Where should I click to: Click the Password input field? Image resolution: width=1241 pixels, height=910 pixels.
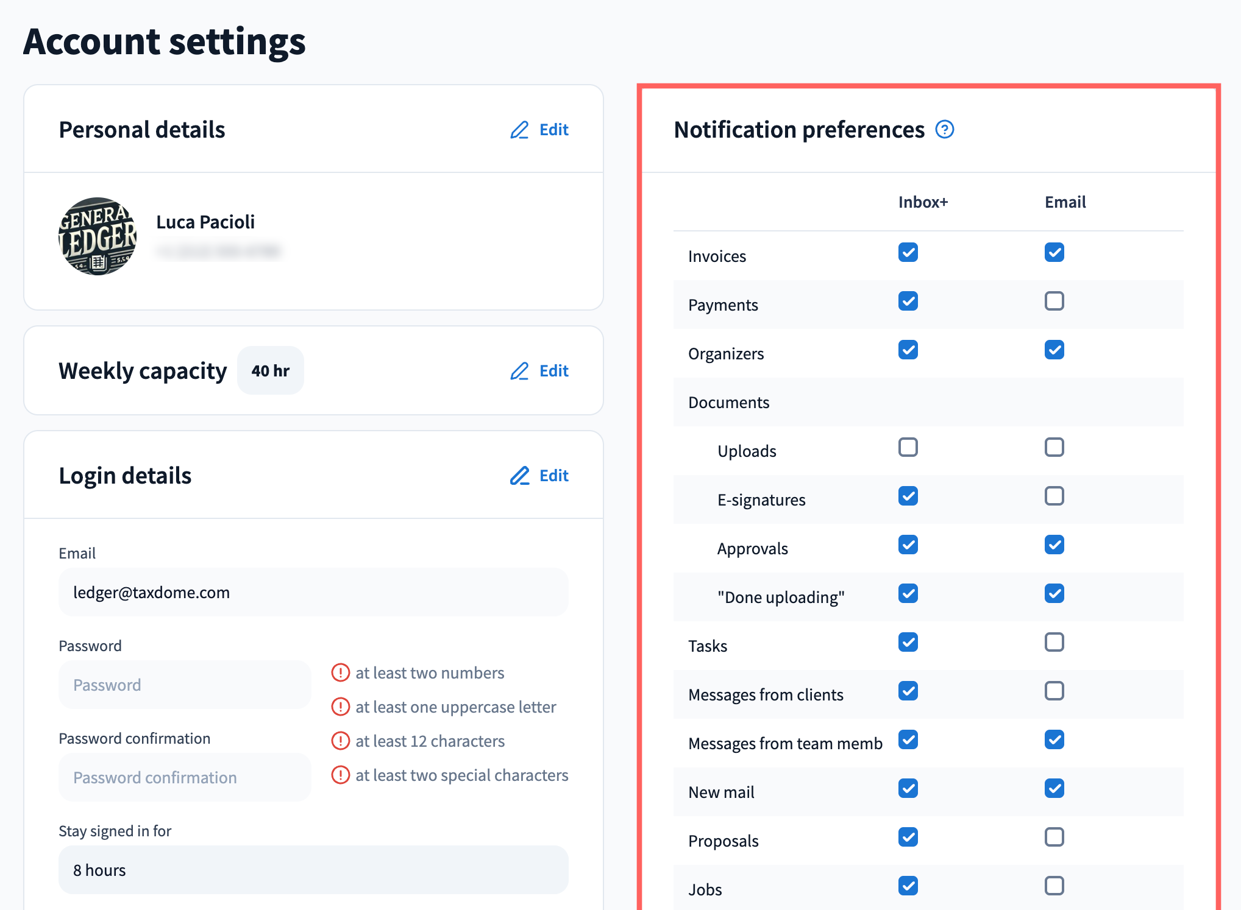click(185, 685)
